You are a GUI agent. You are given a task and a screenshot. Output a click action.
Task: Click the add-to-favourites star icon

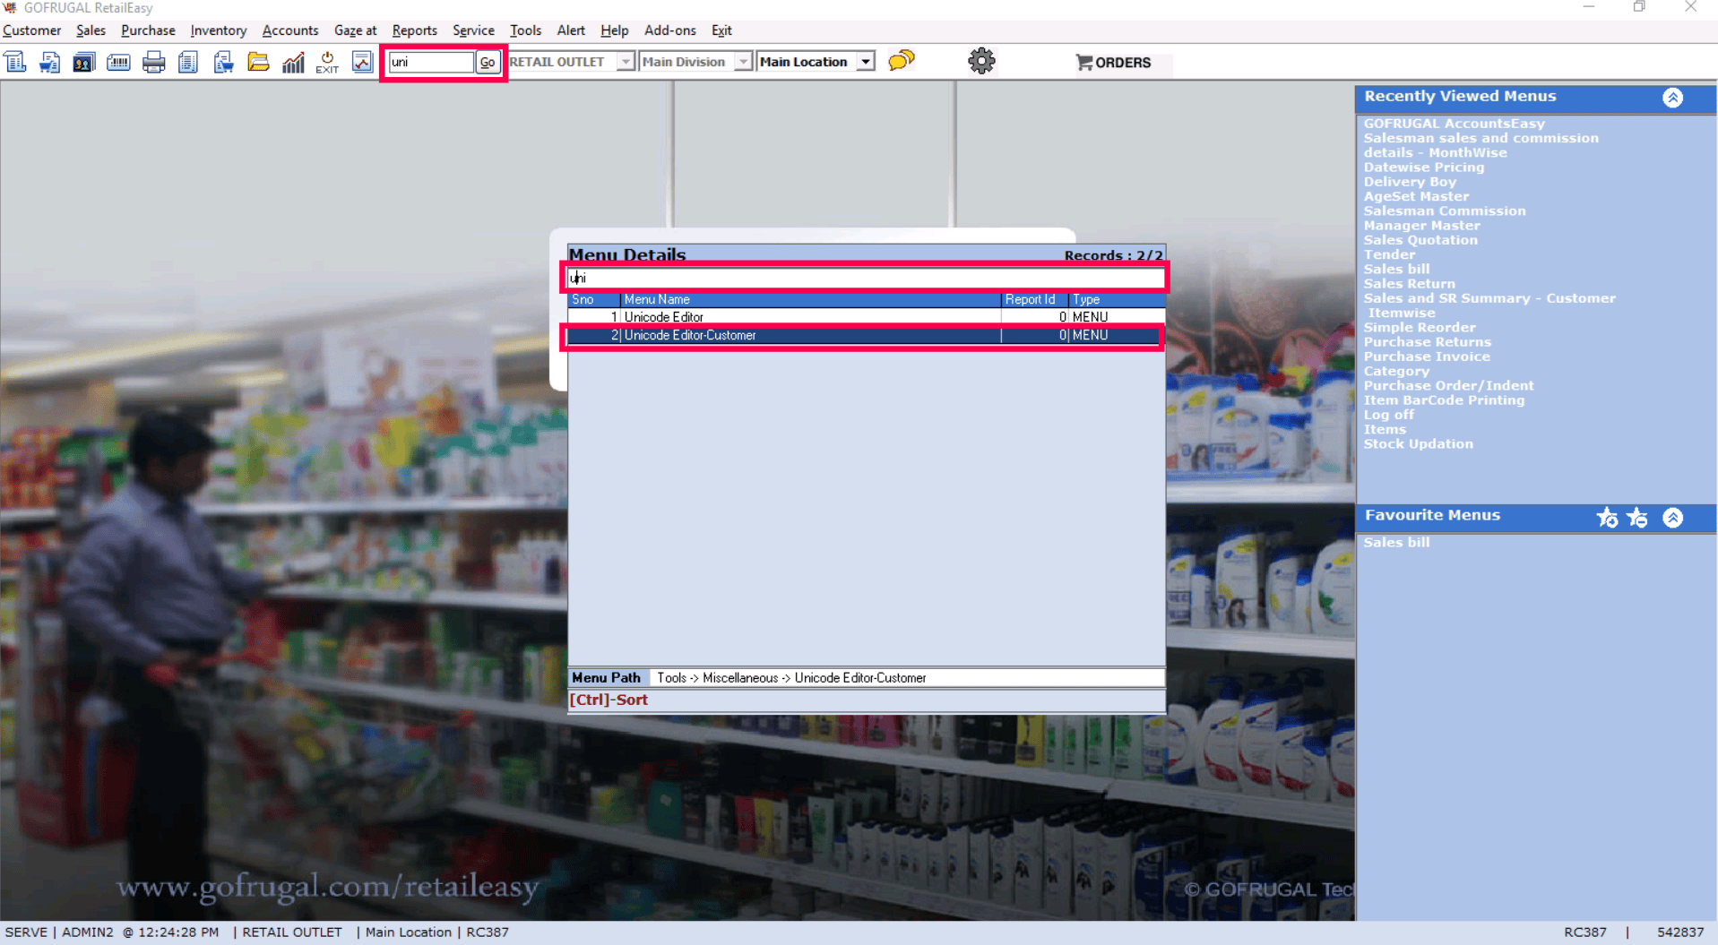(x=1607, y=517)
